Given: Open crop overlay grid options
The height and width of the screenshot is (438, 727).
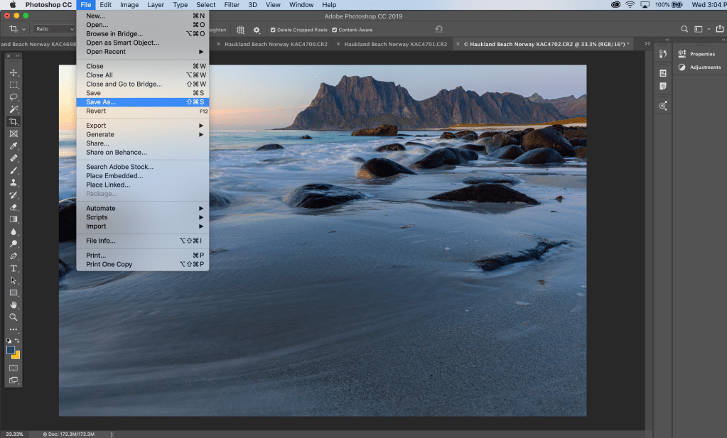Looking at the screenshot, I should click(x=241, y=30).
